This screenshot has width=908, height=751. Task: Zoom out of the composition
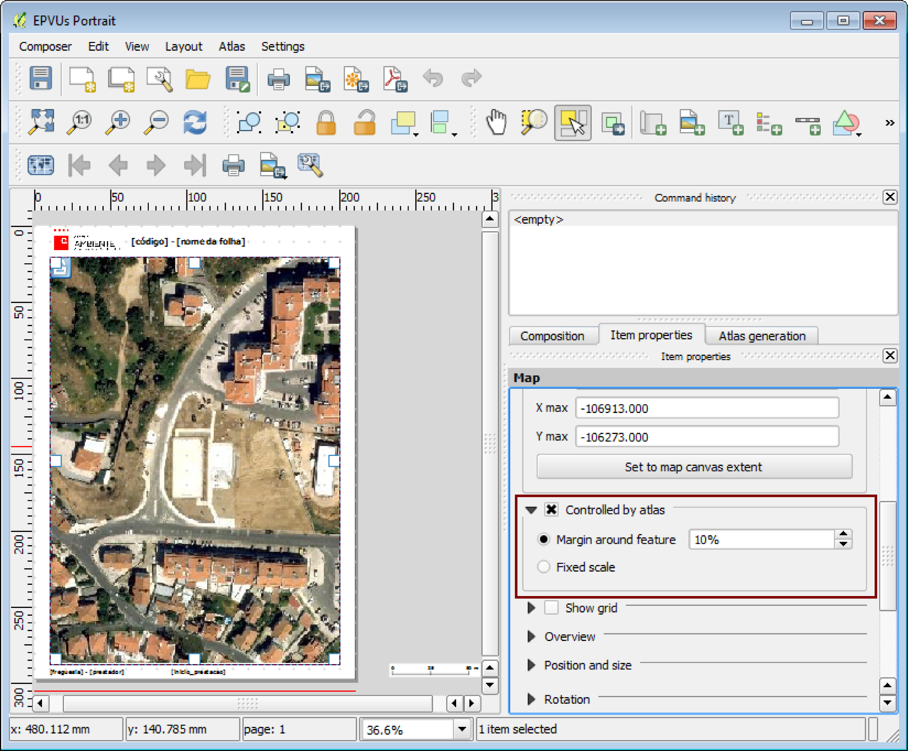pyautogui.click(x=156, y=122)
